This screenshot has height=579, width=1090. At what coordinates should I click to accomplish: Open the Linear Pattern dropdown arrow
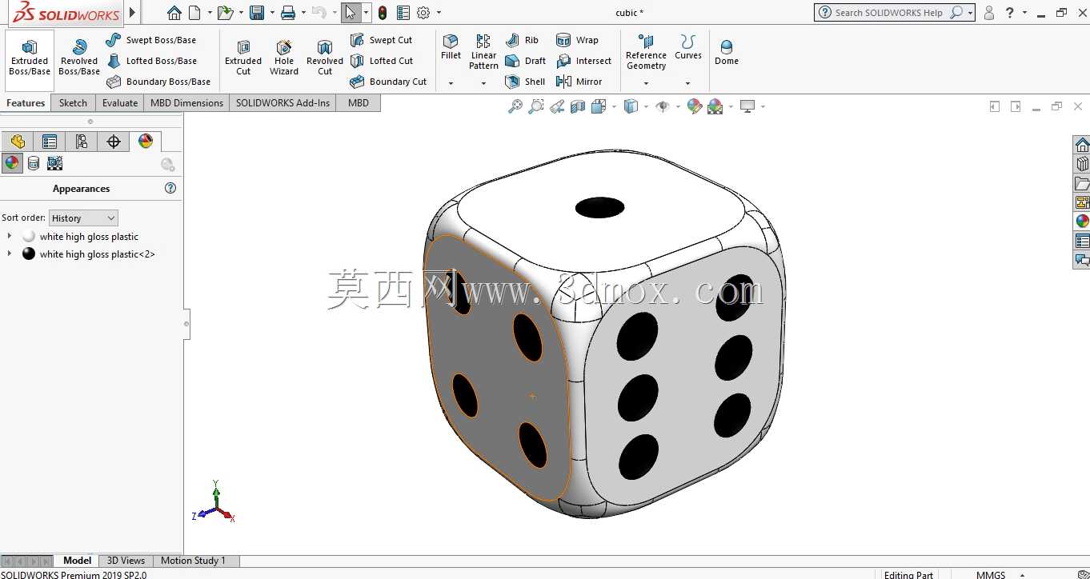coord(483,83)
